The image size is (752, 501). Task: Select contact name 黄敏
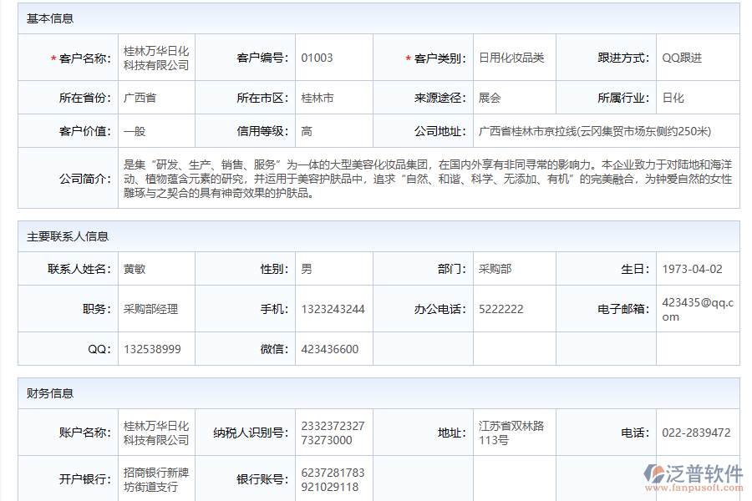pyautogui.click(x=134, y=269)
